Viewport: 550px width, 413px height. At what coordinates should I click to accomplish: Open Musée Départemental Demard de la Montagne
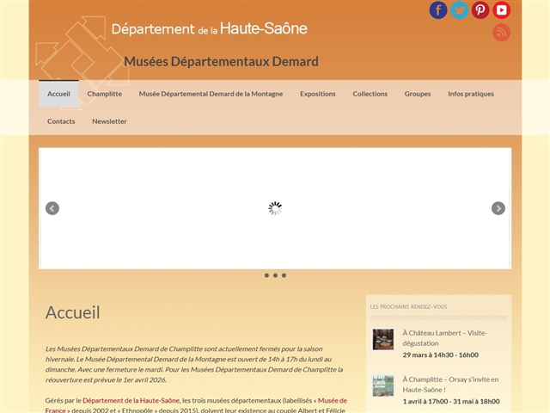click(211, 94)
